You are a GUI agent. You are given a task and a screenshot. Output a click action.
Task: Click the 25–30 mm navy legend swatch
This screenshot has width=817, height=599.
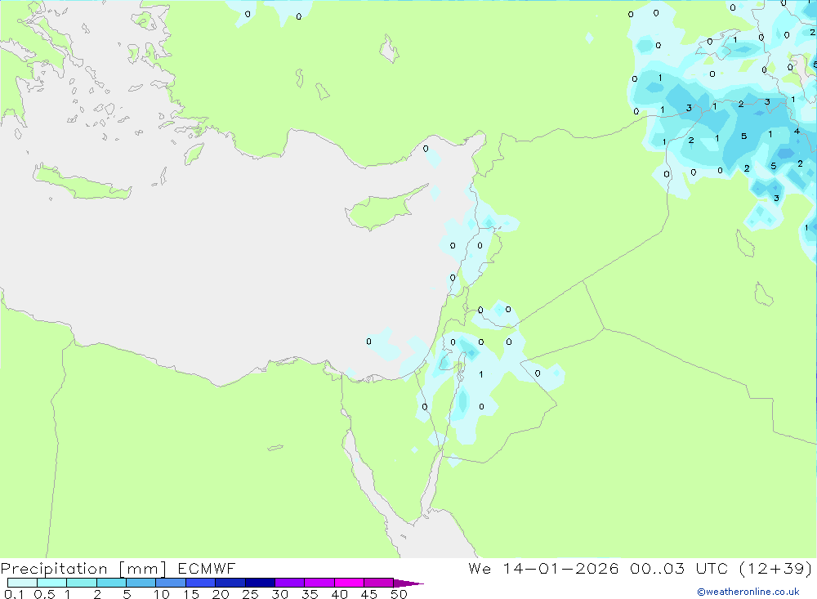pyautogui.click(x=260, y=583)
